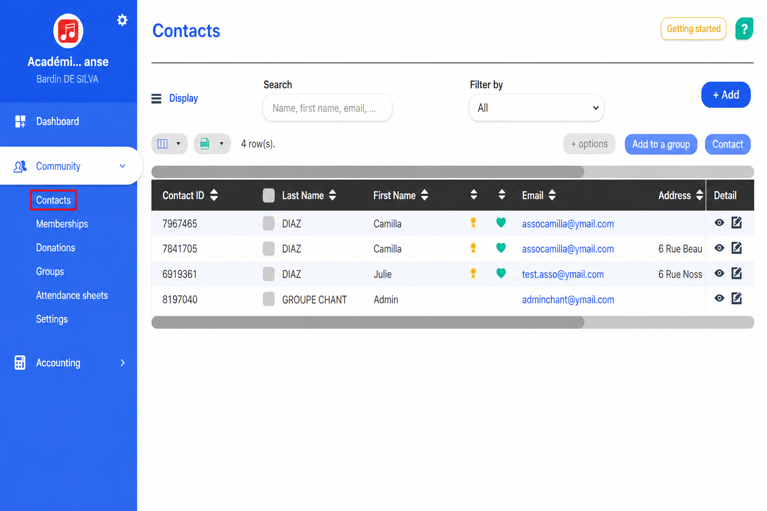Sort by Last Name column arrows
This screenshot has height=511, width=767.
(x=332, y=195)
